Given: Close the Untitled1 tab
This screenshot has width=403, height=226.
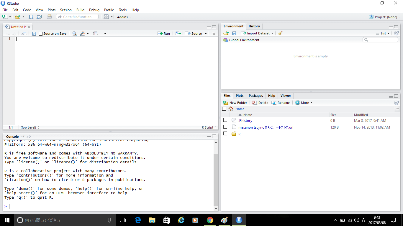Looking at the screenshot, I should (x=29, y=27).
